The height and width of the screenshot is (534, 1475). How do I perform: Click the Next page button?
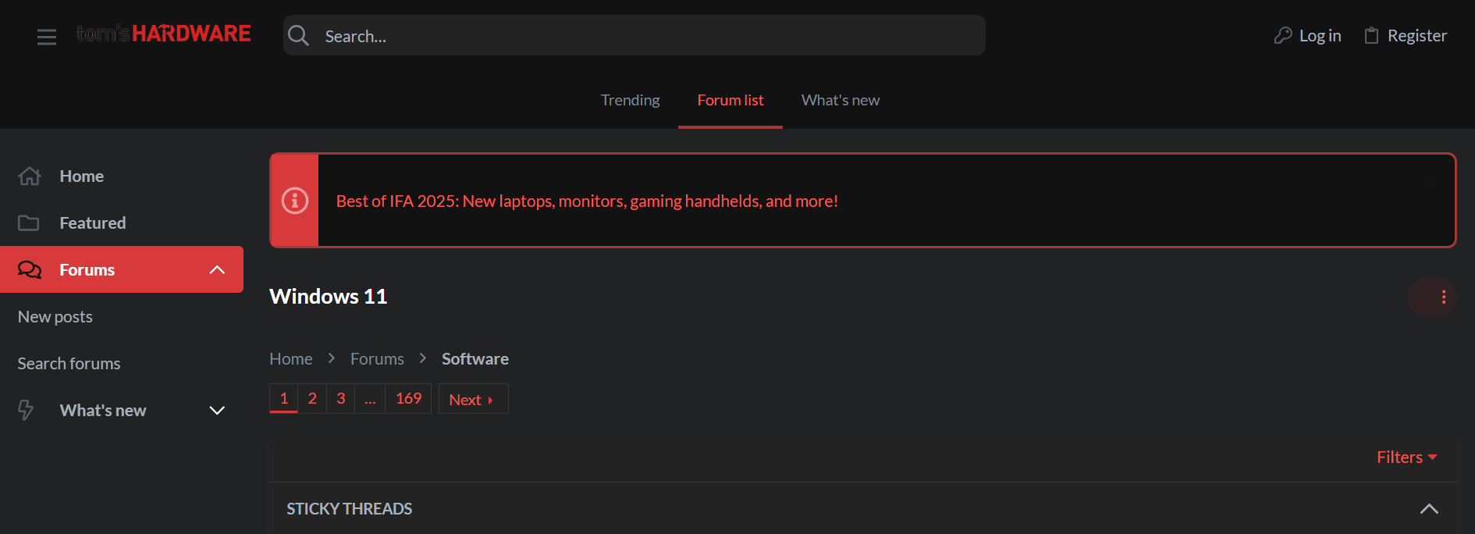click(x=472, y=400)
